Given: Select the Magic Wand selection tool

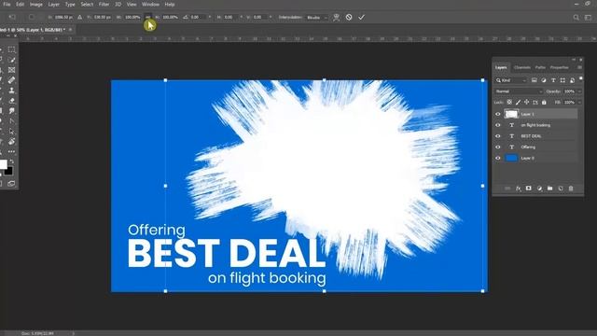Looking at the screenshot, I should [x=12, y=60].
